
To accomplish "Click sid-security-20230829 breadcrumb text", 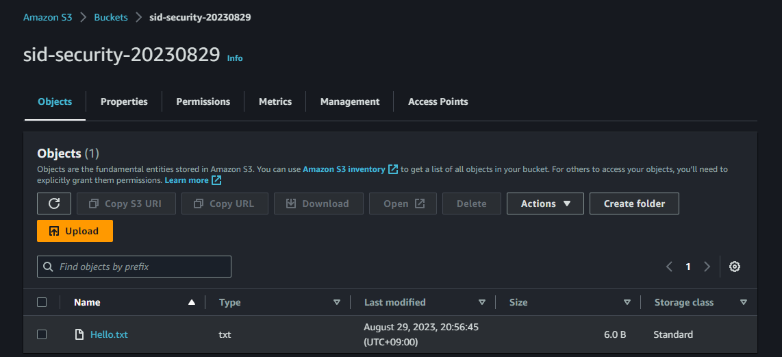I will point(200,18).
